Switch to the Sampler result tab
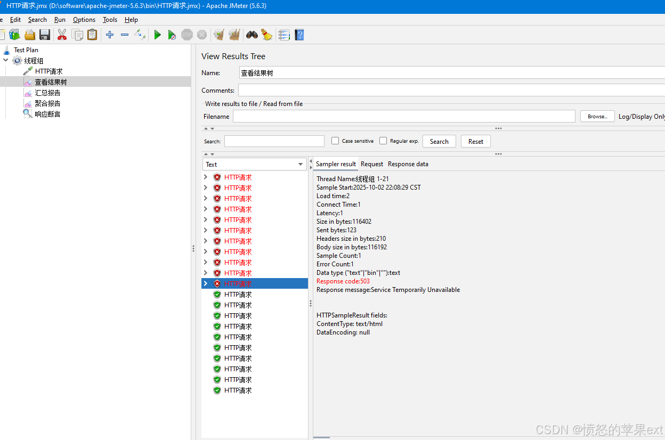 (x=336, y=164)
